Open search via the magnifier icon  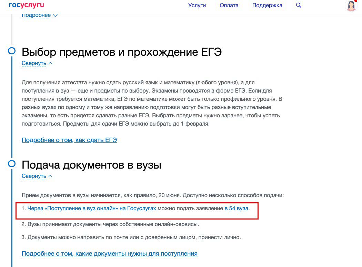click(299, 5)
